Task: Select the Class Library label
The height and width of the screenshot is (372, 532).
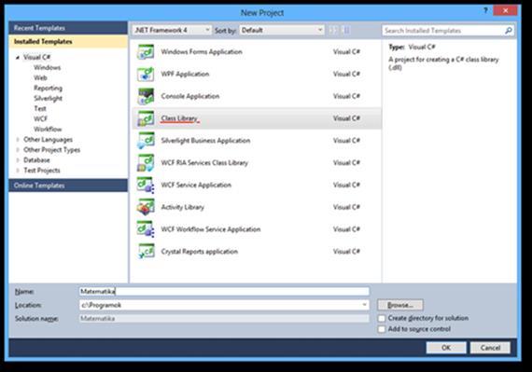Action: pyautogui.click(x=179, y=118)
